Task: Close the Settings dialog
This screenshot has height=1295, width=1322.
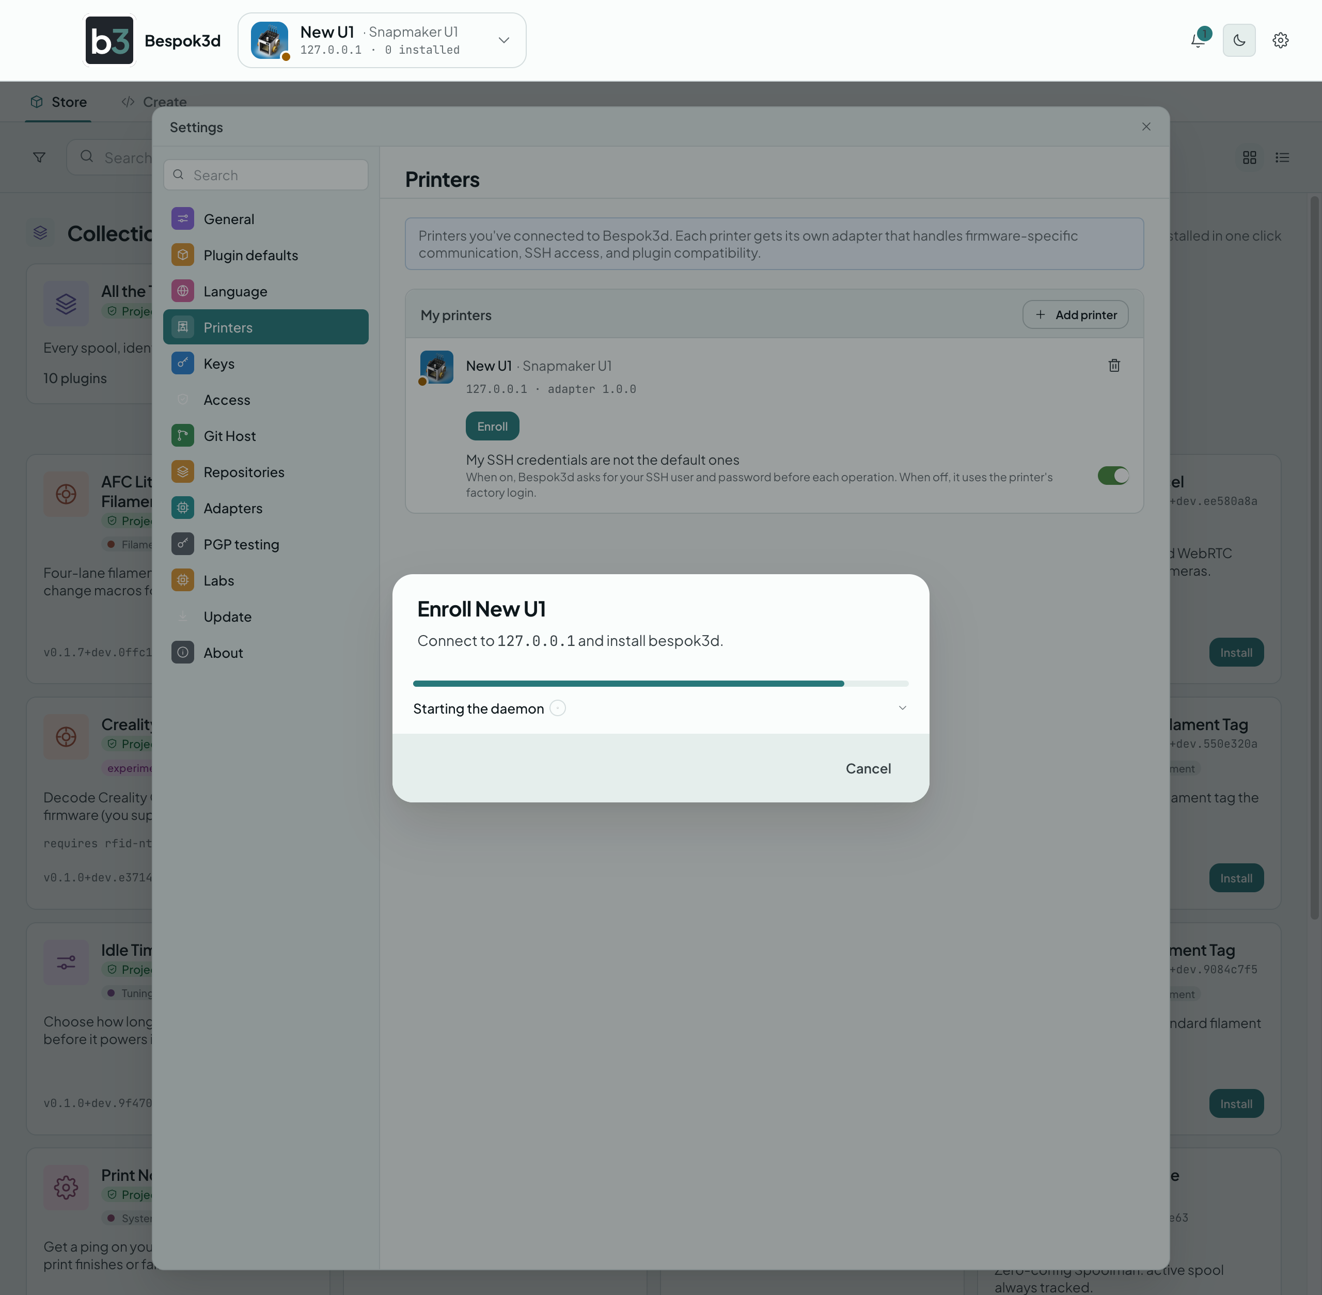Action: click(x=1146, y=127)
